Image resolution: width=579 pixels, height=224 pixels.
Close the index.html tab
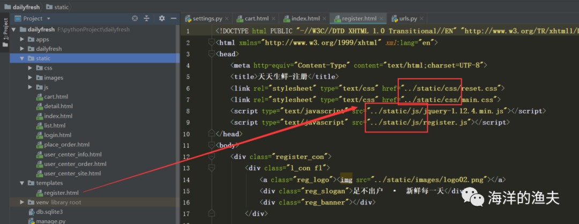pos(324,19)
